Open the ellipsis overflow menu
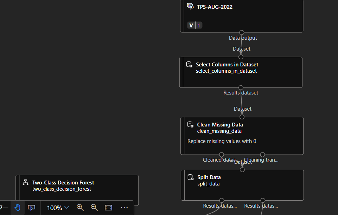The width and height of the screenshot is (338, 215). pos(124,208)
